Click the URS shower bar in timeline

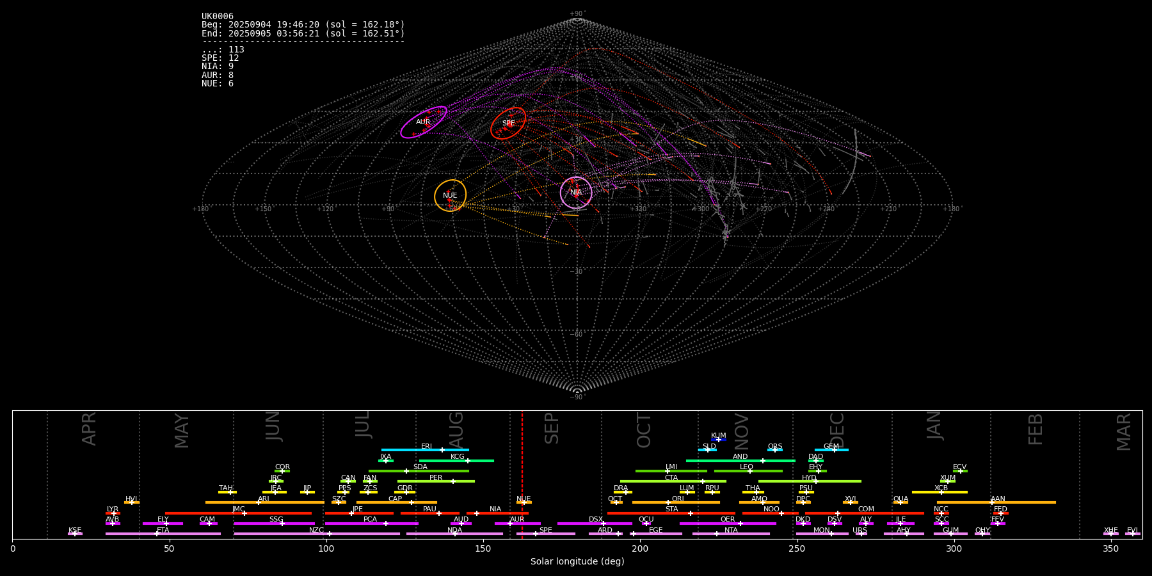pos(861,534)
